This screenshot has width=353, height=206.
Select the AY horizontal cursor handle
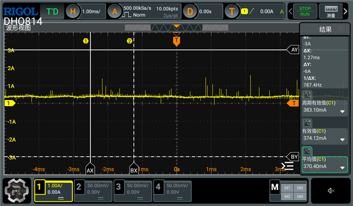click(293, 50)
